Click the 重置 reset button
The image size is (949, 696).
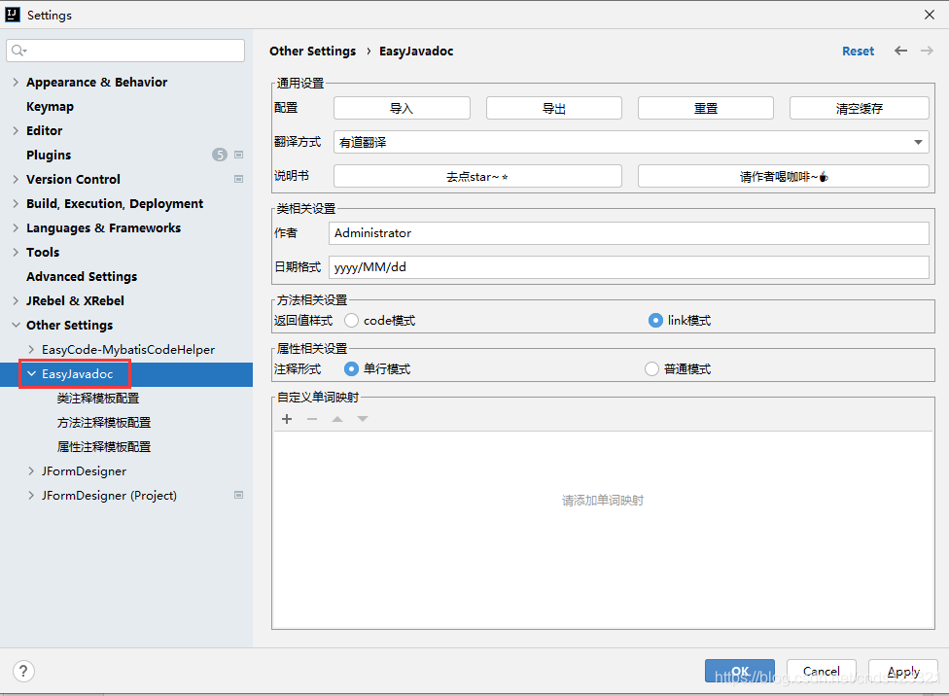[706, 108]
